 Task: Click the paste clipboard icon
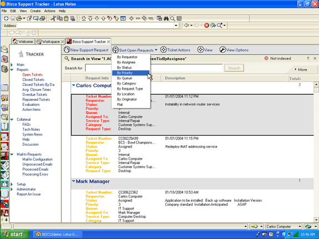[x=66, y=18]
